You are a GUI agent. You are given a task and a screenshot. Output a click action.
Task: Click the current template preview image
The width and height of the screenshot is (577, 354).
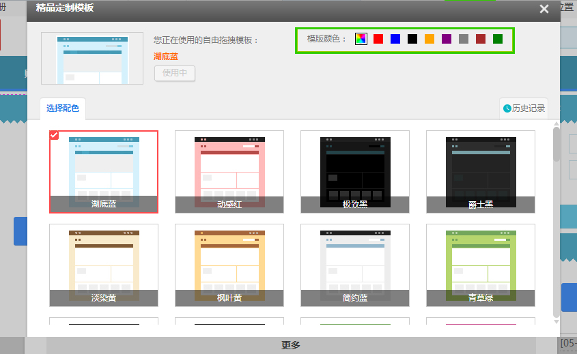click(x=92, y=58)
